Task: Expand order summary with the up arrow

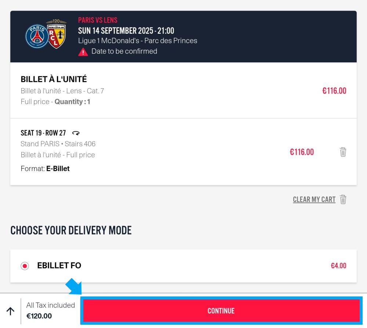Action: pyautogui.click(x=10, y=311)
